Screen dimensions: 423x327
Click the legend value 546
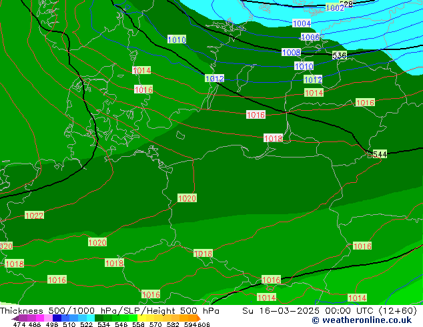[x=121, y=324]
